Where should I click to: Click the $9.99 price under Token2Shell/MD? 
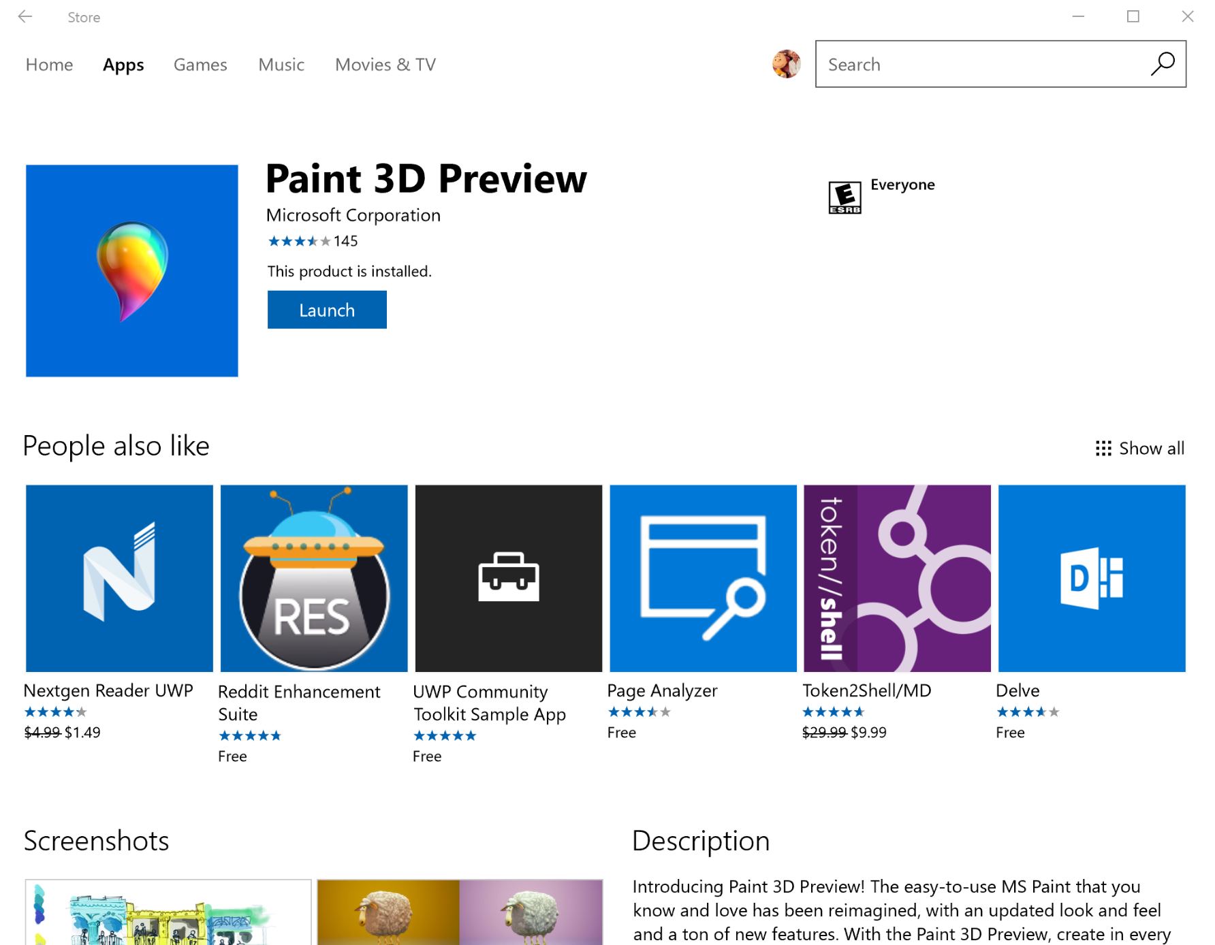pyautogui.click(x=868, y=733)
